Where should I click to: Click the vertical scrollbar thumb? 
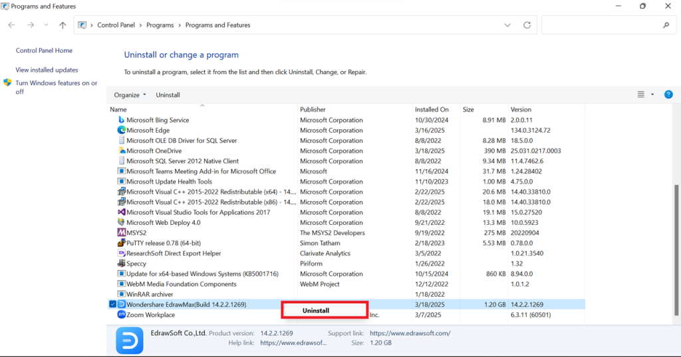676,250
